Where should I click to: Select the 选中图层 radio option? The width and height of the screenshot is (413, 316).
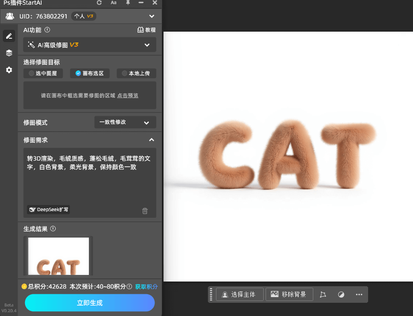[43, 73]
